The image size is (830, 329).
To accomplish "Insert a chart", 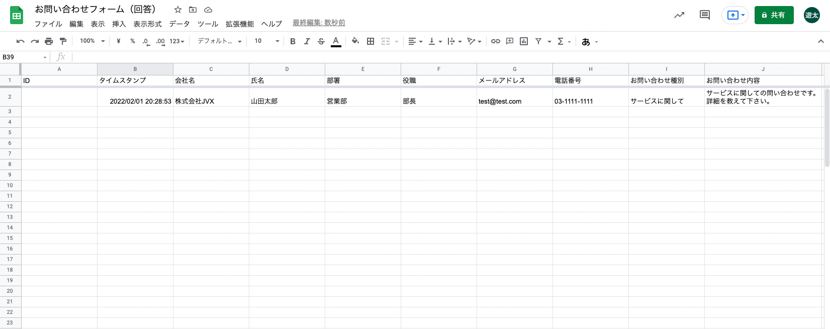I will tap(524, 41).
